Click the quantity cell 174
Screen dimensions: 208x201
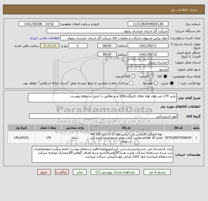point(48,138)
